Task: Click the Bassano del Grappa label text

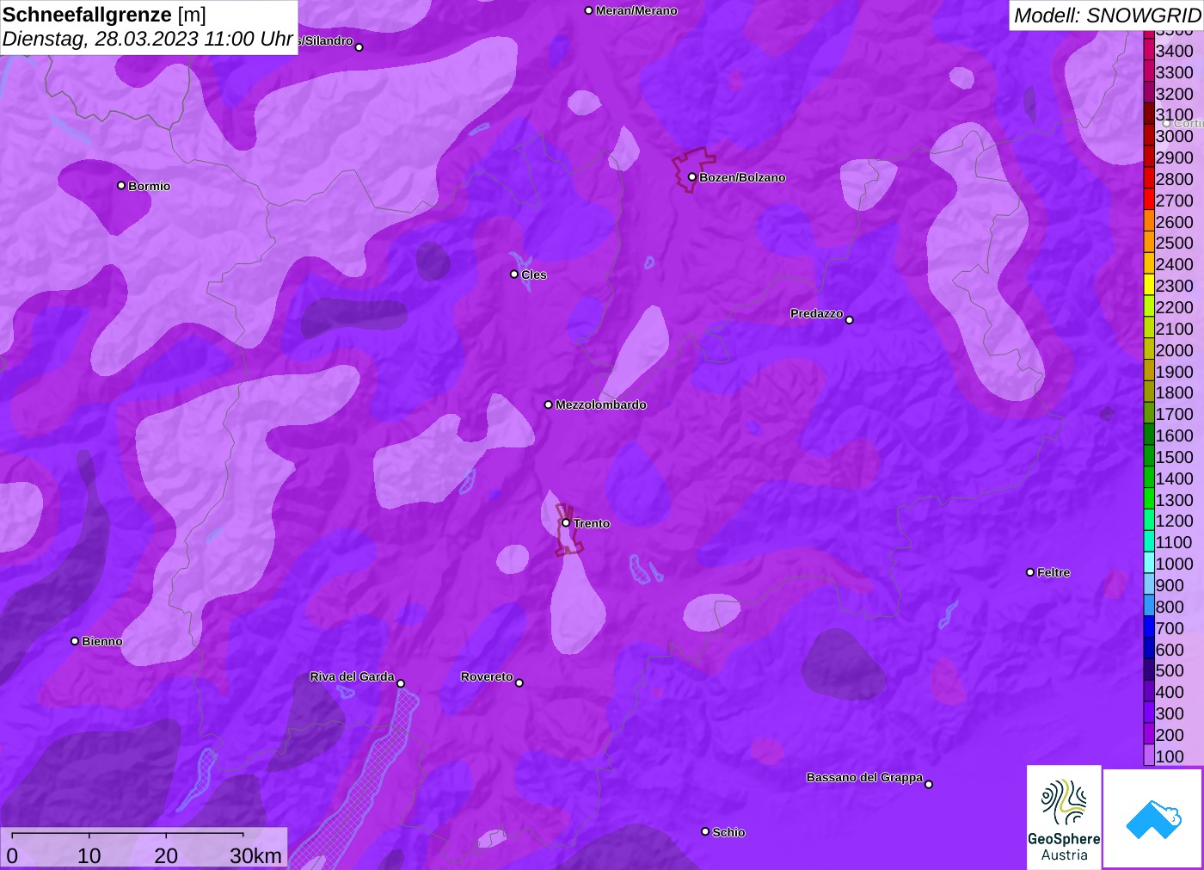Action: 864,777
